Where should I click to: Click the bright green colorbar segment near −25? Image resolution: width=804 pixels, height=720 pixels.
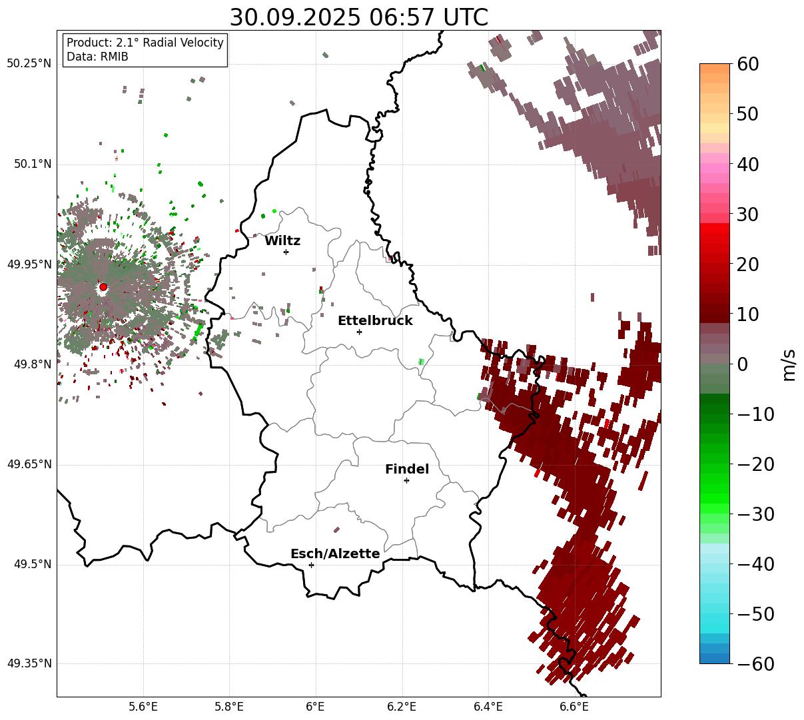(x=715, y=490)
